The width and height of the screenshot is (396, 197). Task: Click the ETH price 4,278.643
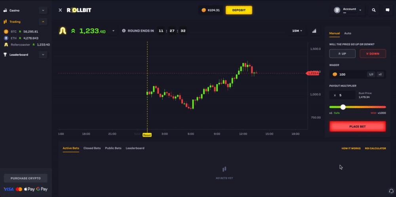[x=31, y=38]
